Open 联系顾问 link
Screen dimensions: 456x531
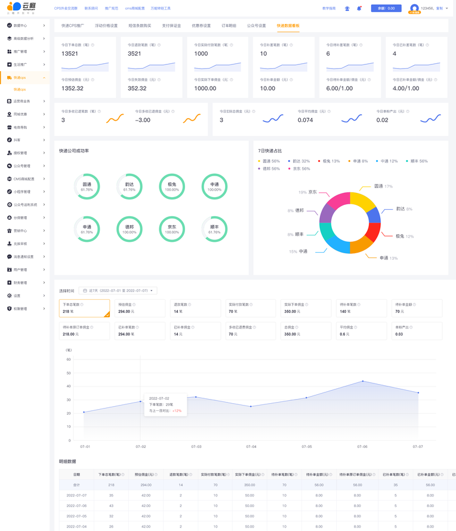click(x=91, y=8)
